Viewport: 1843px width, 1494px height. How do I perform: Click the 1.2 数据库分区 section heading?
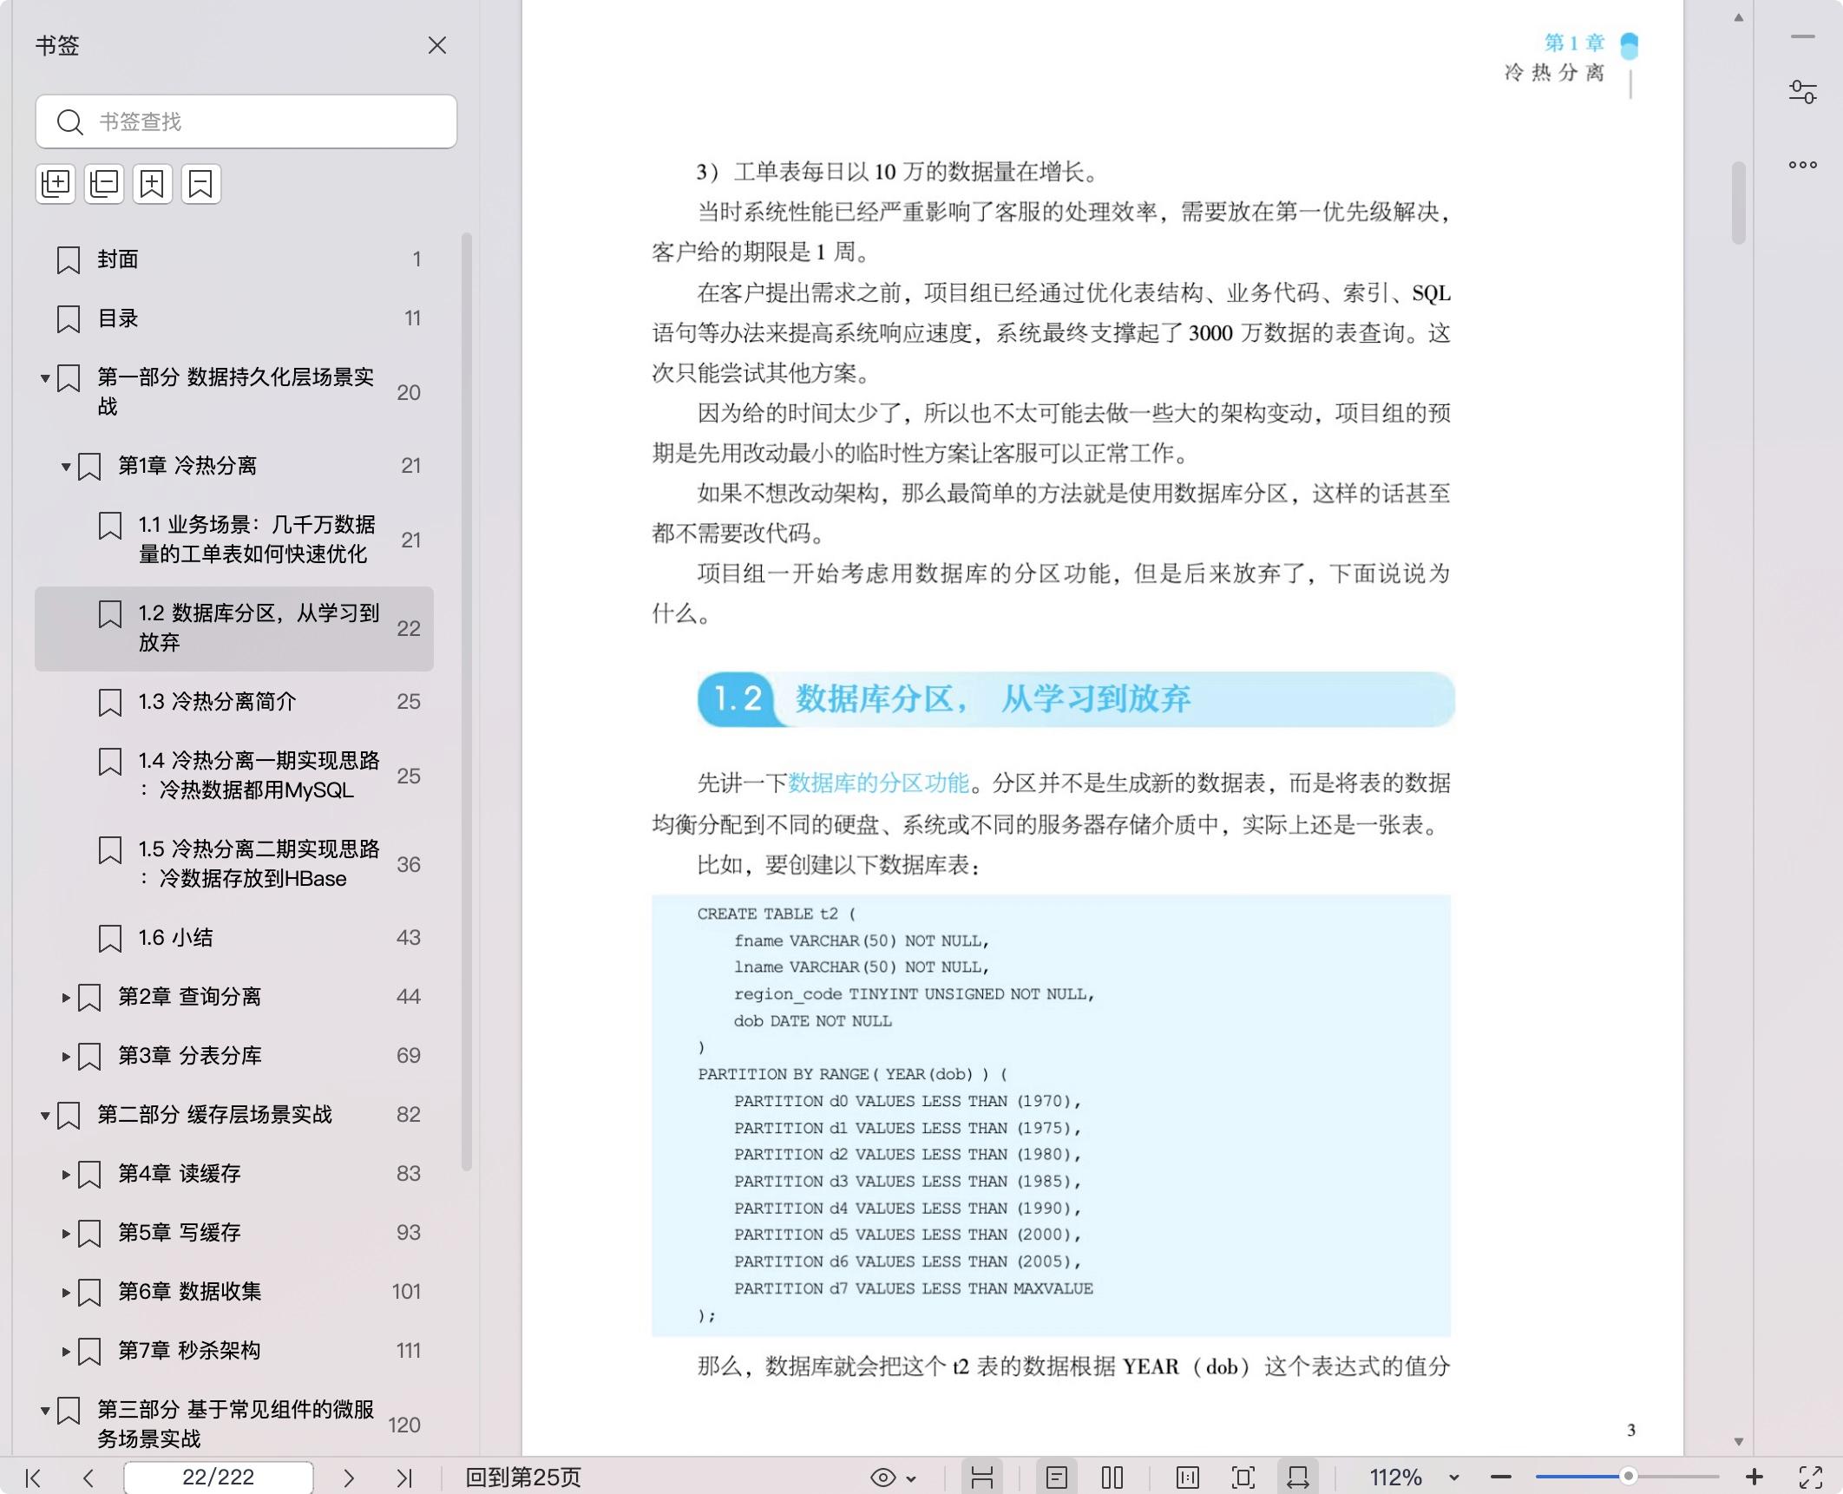point(1076,699)
